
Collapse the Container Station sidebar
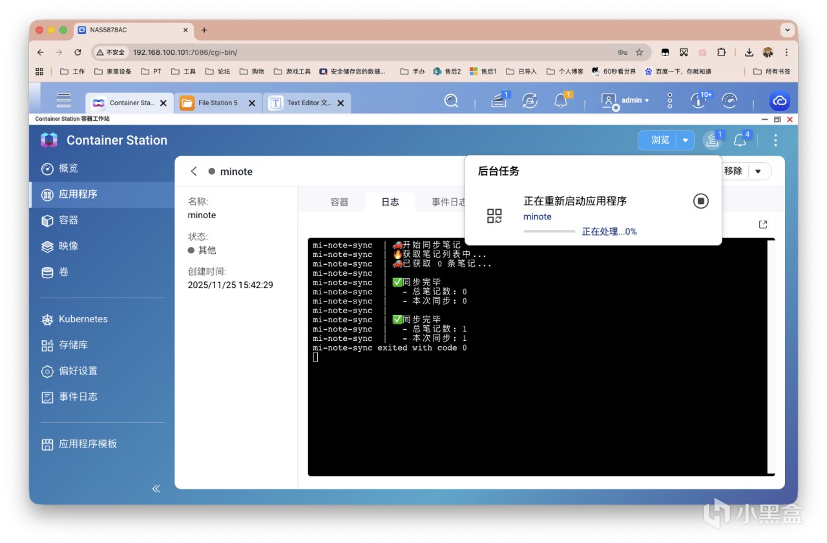pos(156,489)
